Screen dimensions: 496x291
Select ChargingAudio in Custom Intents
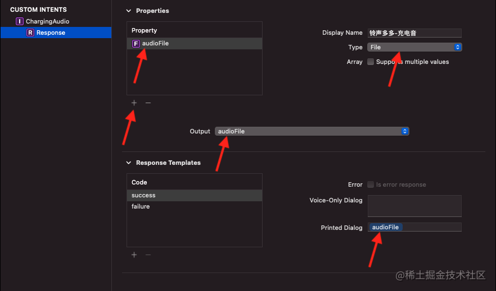coord(47,21)
